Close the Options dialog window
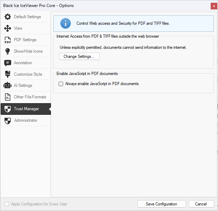Image resolution: width=218 pixels, height=211 pixels. 214,6
